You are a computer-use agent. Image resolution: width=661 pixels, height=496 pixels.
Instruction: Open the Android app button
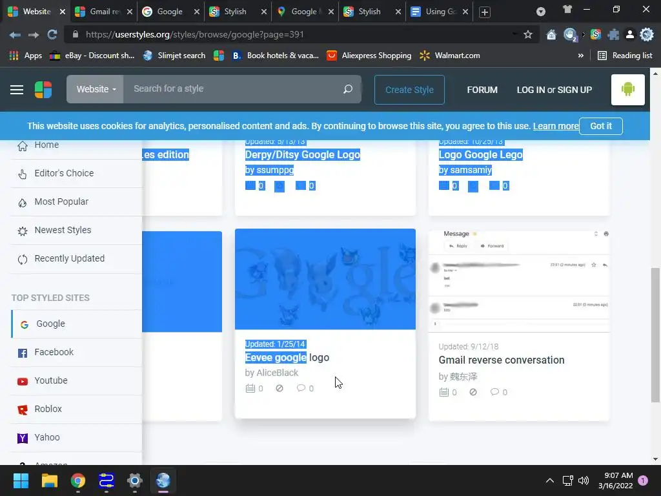[x=627, y=89]
